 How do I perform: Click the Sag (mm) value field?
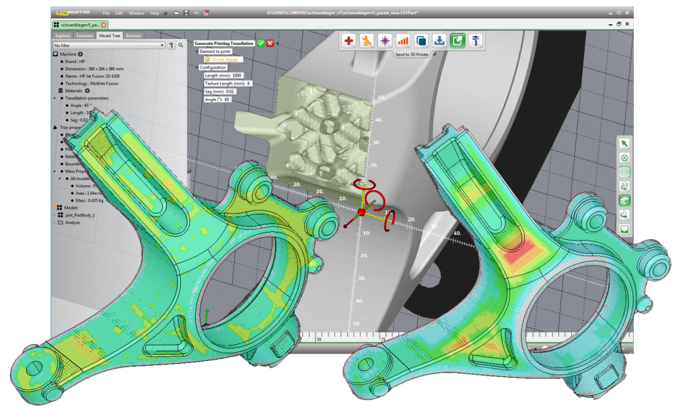pyautogui.click(x=230, y=91)
